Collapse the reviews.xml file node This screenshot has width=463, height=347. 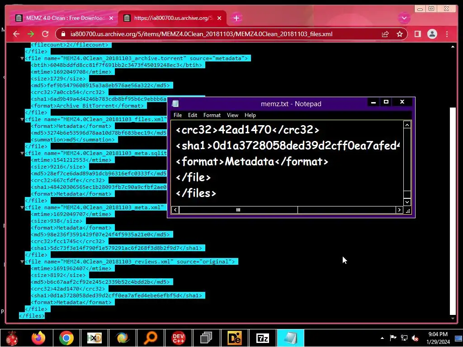[22, 262]
